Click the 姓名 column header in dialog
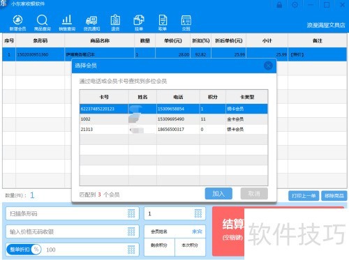Viewport: 349px width, 260px height. [142, 97]
